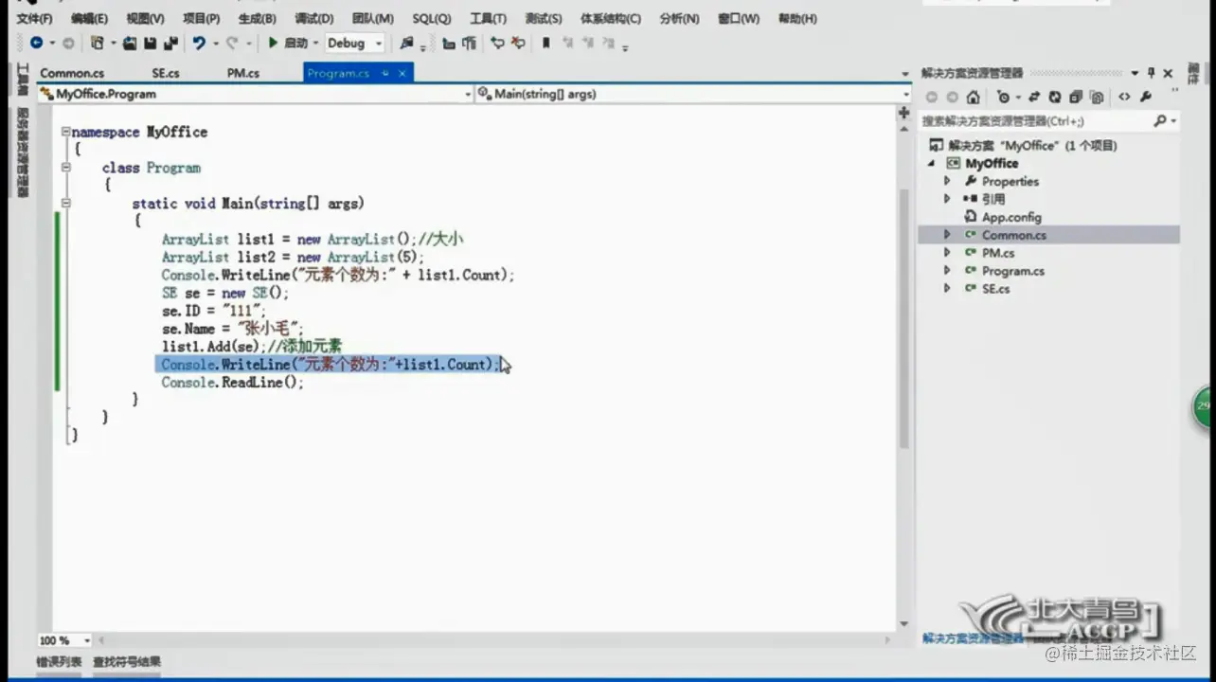The image size is (1216, 682).
Task: Open the 测试(S) menu
Action: 543,18
